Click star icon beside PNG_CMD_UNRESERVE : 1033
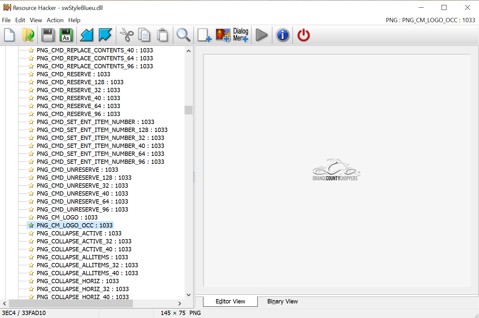This screenshot has height=318, width=479. click(x=31, y=169)
